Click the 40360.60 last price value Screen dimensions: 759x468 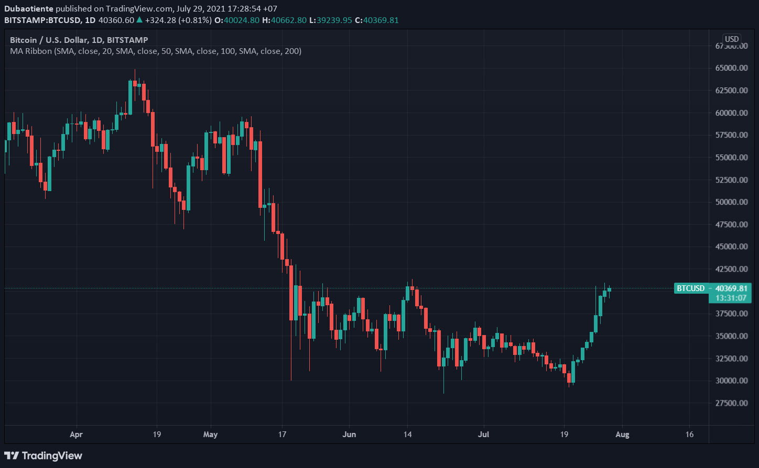pos(116,20)
